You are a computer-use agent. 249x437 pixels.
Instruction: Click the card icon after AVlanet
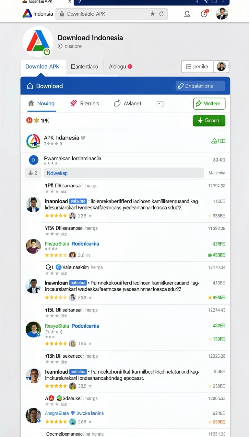click(160, 104)
